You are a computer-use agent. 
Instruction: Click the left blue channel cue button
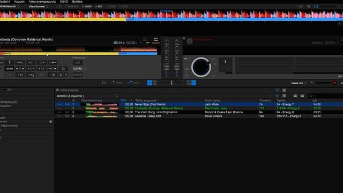(150, 83)
